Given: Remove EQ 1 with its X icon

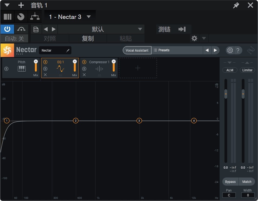Looking at the screenshot, I should point(45,75).
